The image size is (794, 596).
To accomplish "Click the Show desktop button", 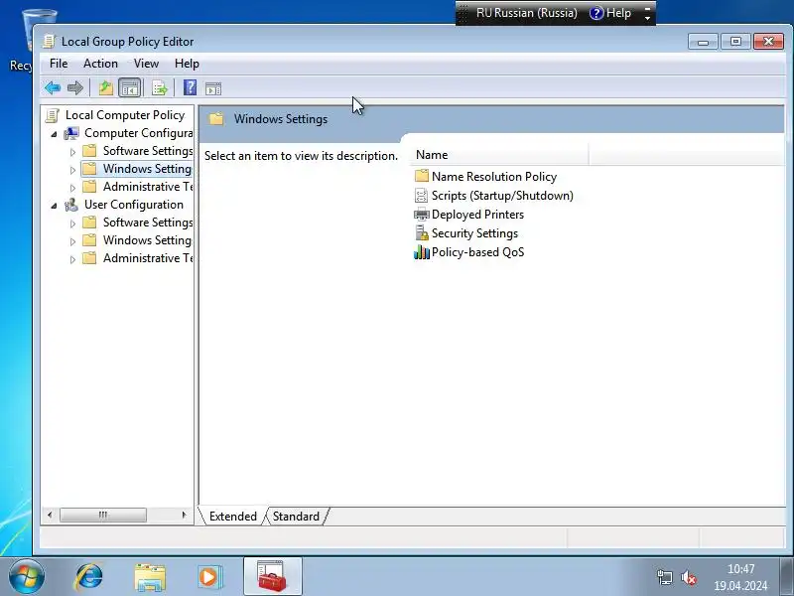I will pos(787,577).
